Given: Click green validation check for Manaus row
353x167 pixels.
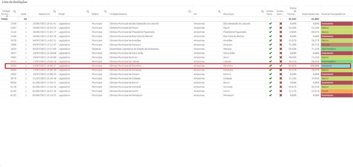Looking at the screenshot, I should click(x=271, y=49).
